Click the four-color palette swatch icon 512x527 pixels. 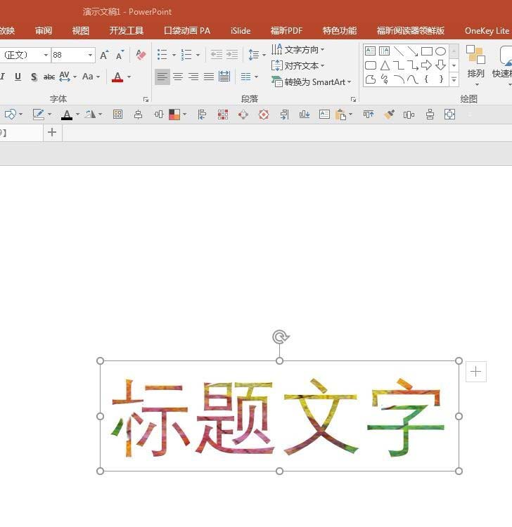pyautogui.click(x=174, y=115)
